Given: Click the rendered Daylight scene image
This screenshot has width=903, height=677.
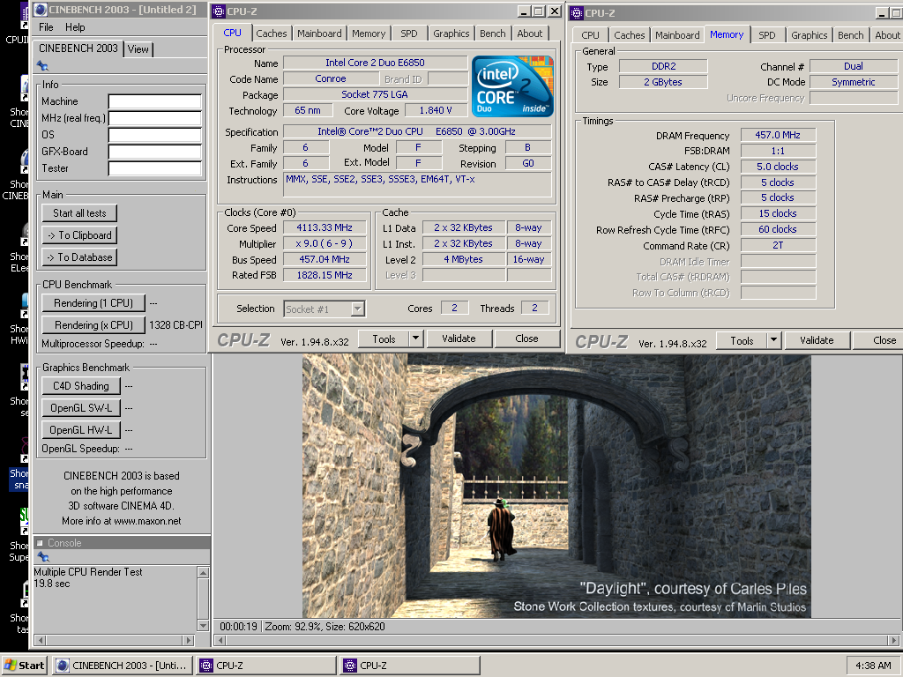Looking at the screenshot, I should [x=556, y=487].
